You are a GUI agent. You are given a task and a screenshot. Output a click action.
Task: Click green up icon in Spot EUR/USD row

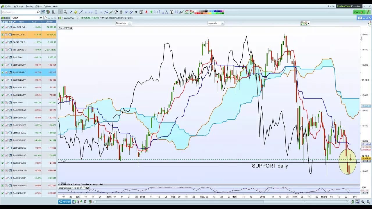[3, 163]
